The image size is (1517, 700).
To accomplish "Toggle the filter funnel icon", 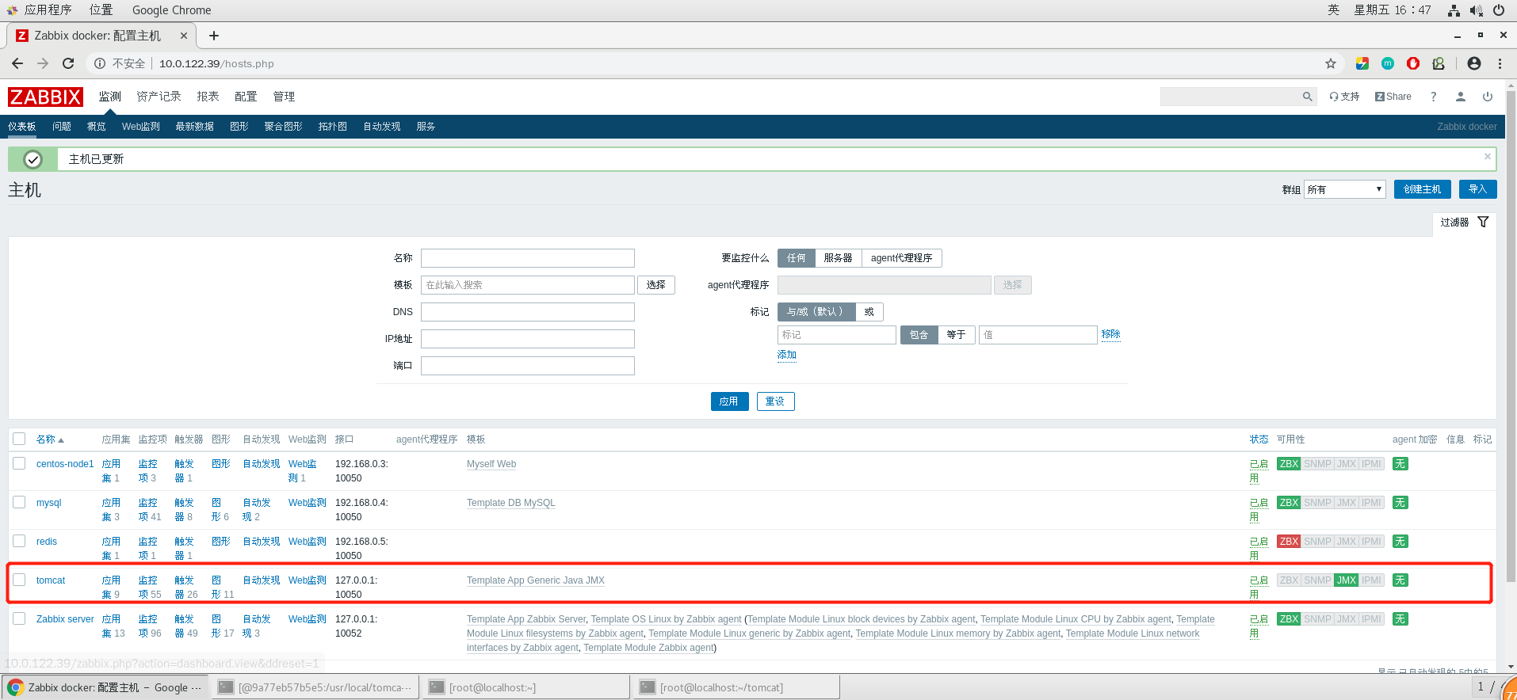I will (x=1483, y=223).
